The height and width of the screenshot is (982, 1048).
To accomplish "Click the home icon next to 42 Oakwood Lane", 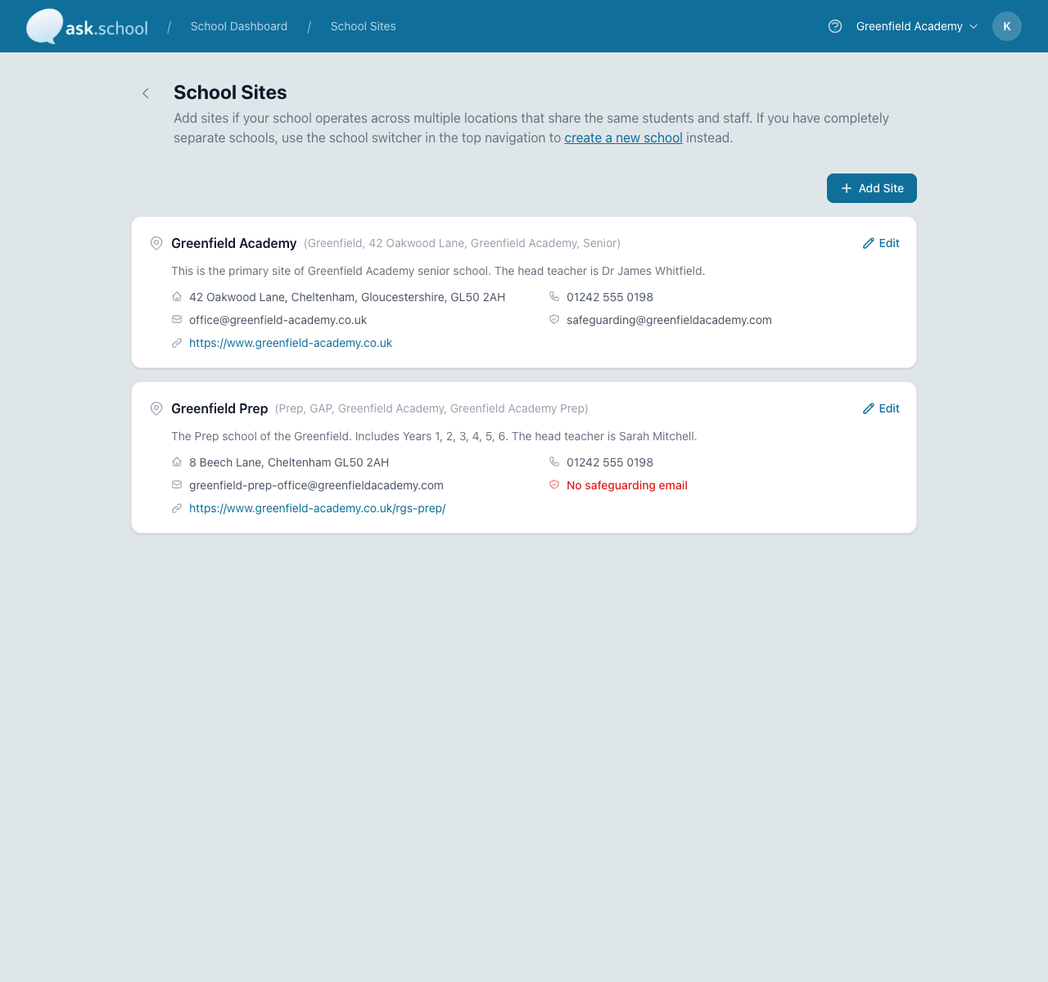I will point(177,296).
